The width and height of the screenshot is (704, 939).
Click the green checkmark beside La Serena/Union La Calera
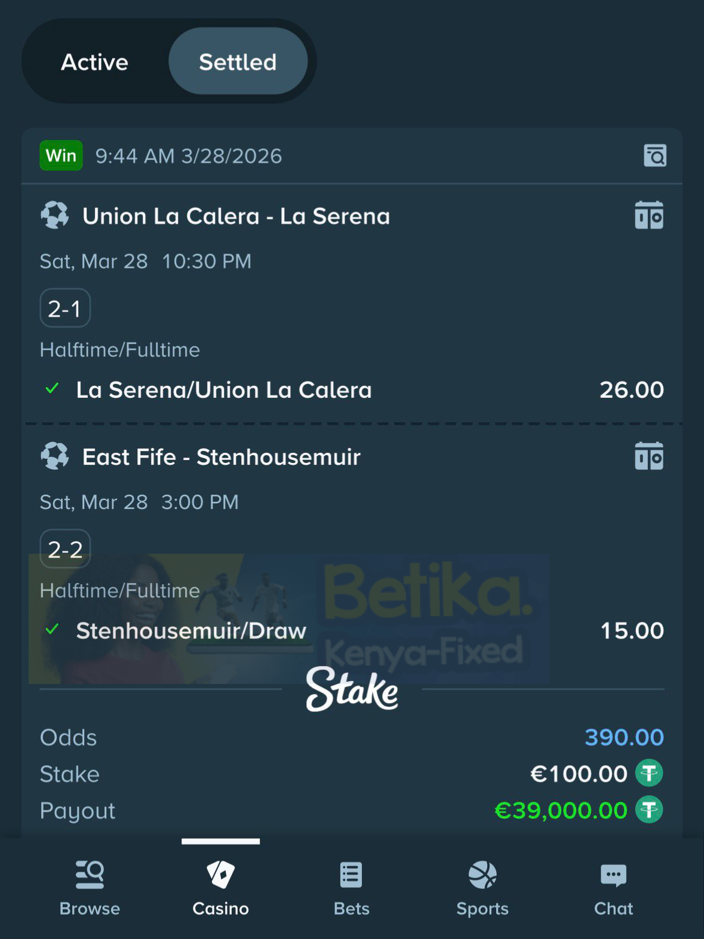[51, 389]
